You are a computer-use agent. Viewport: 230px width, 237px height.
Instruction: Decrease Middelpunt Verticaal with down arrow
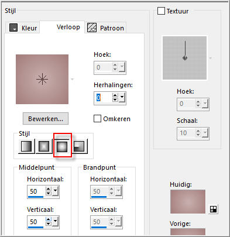tap(49, 224)
